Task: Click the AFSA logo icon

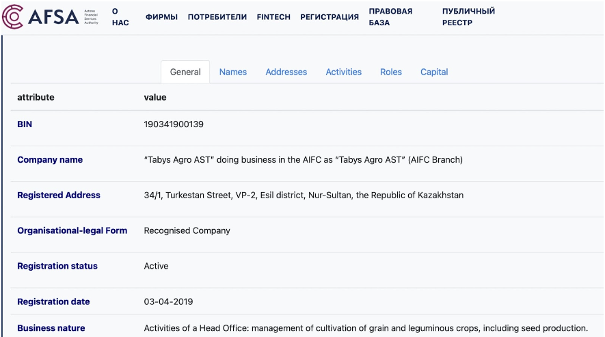Action: tap(13, 16)
